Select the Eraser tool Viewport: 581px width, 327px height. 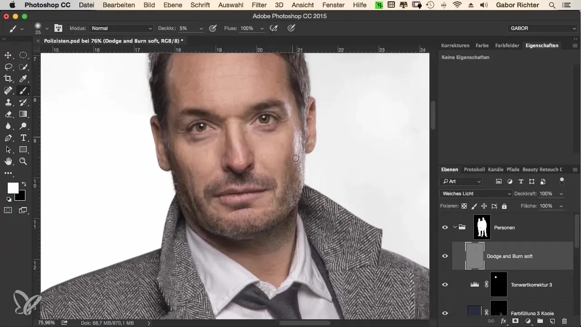(x=8, y=114)
